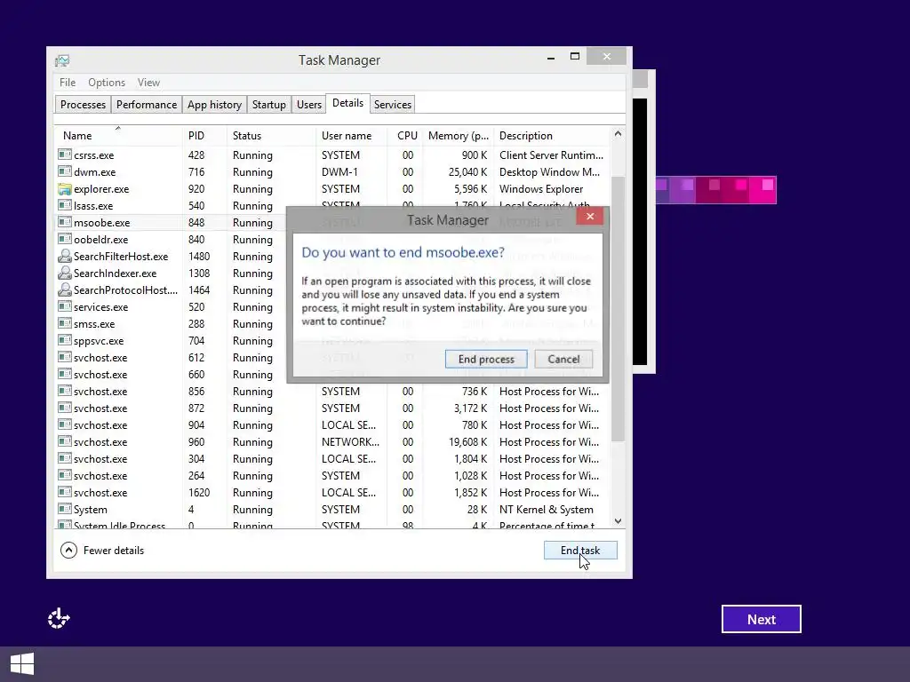Switch to the Services tab
This screenshot has width=910, height=682.
[392, 105]
